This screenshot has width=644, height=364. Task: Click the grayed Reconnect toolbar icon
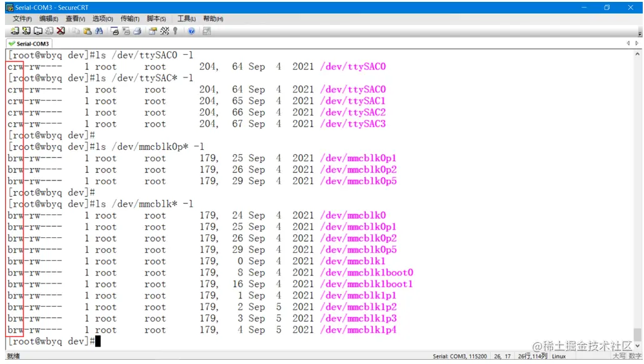coord(49,31)
